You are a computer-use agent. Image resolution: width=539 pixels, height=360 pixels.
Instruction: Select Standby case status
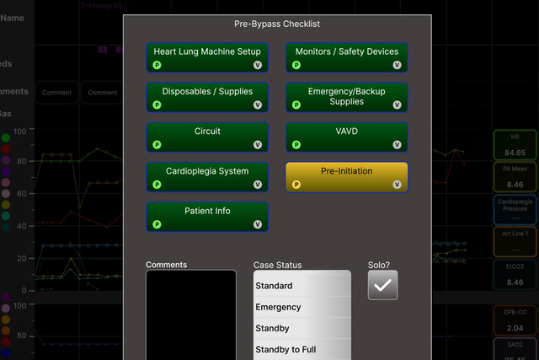[x=302, y=328]
